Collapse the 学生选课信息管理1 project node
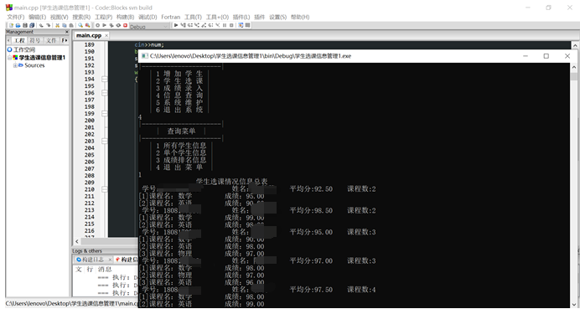Viewport: 580px width, 309px height. coord(9,58)
